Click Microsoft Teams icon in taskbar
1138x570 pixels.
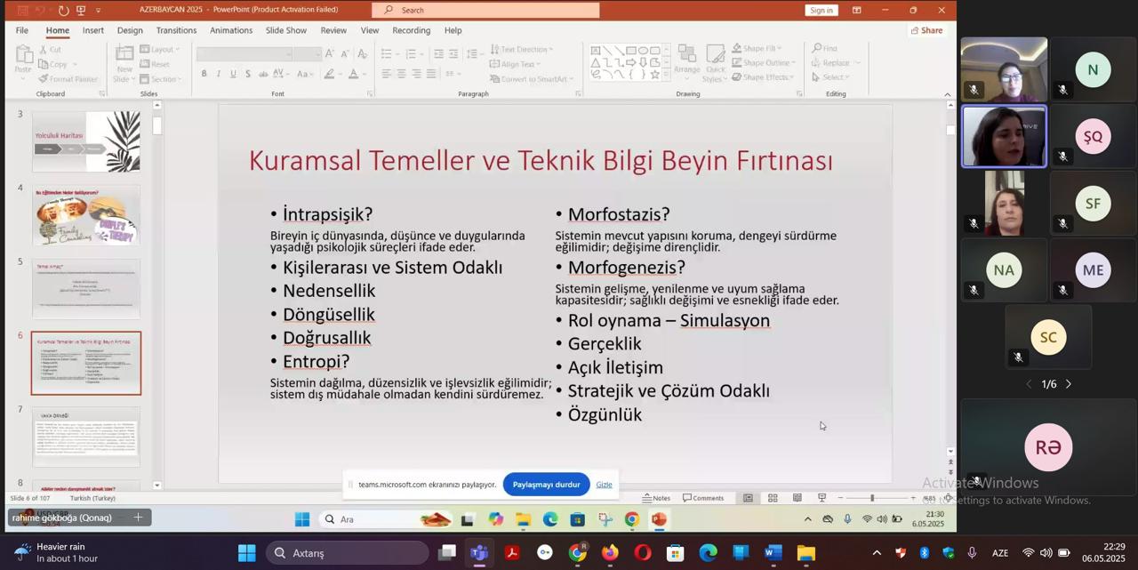pos(479,553)
